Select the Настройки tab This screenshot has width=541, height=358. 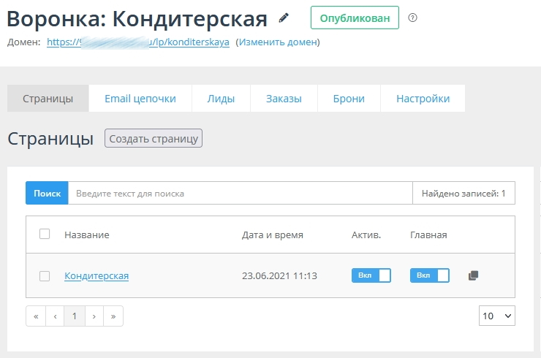423,99
